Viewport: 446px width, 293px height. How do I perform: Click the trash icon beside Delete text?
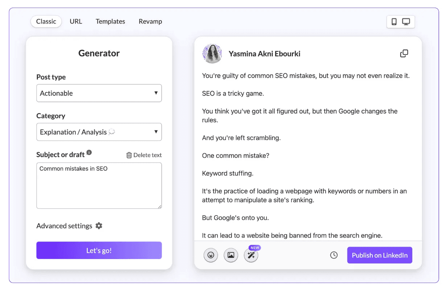(x=129, y=155)
